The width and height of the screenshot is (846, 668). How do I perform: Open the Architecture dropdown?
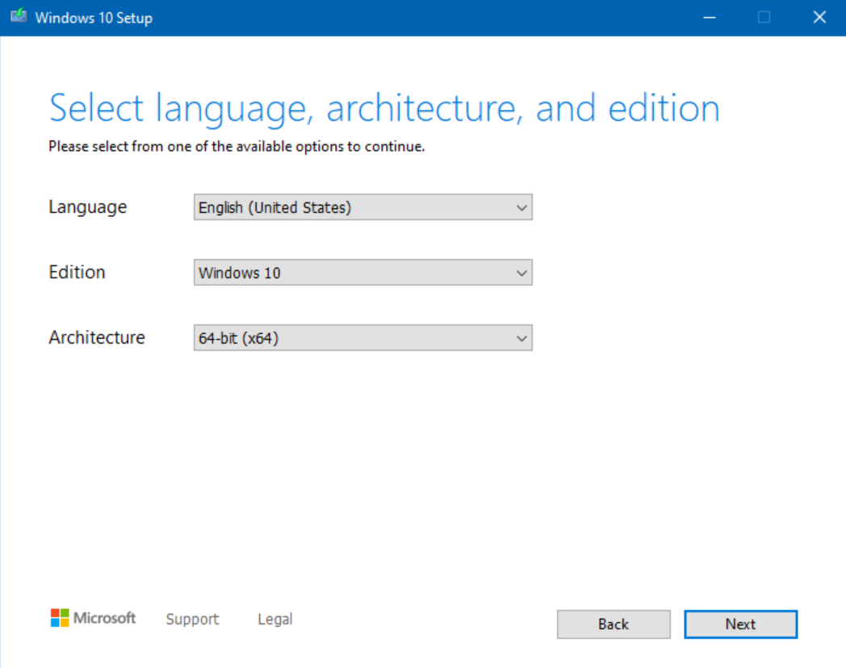coord(362,338)
